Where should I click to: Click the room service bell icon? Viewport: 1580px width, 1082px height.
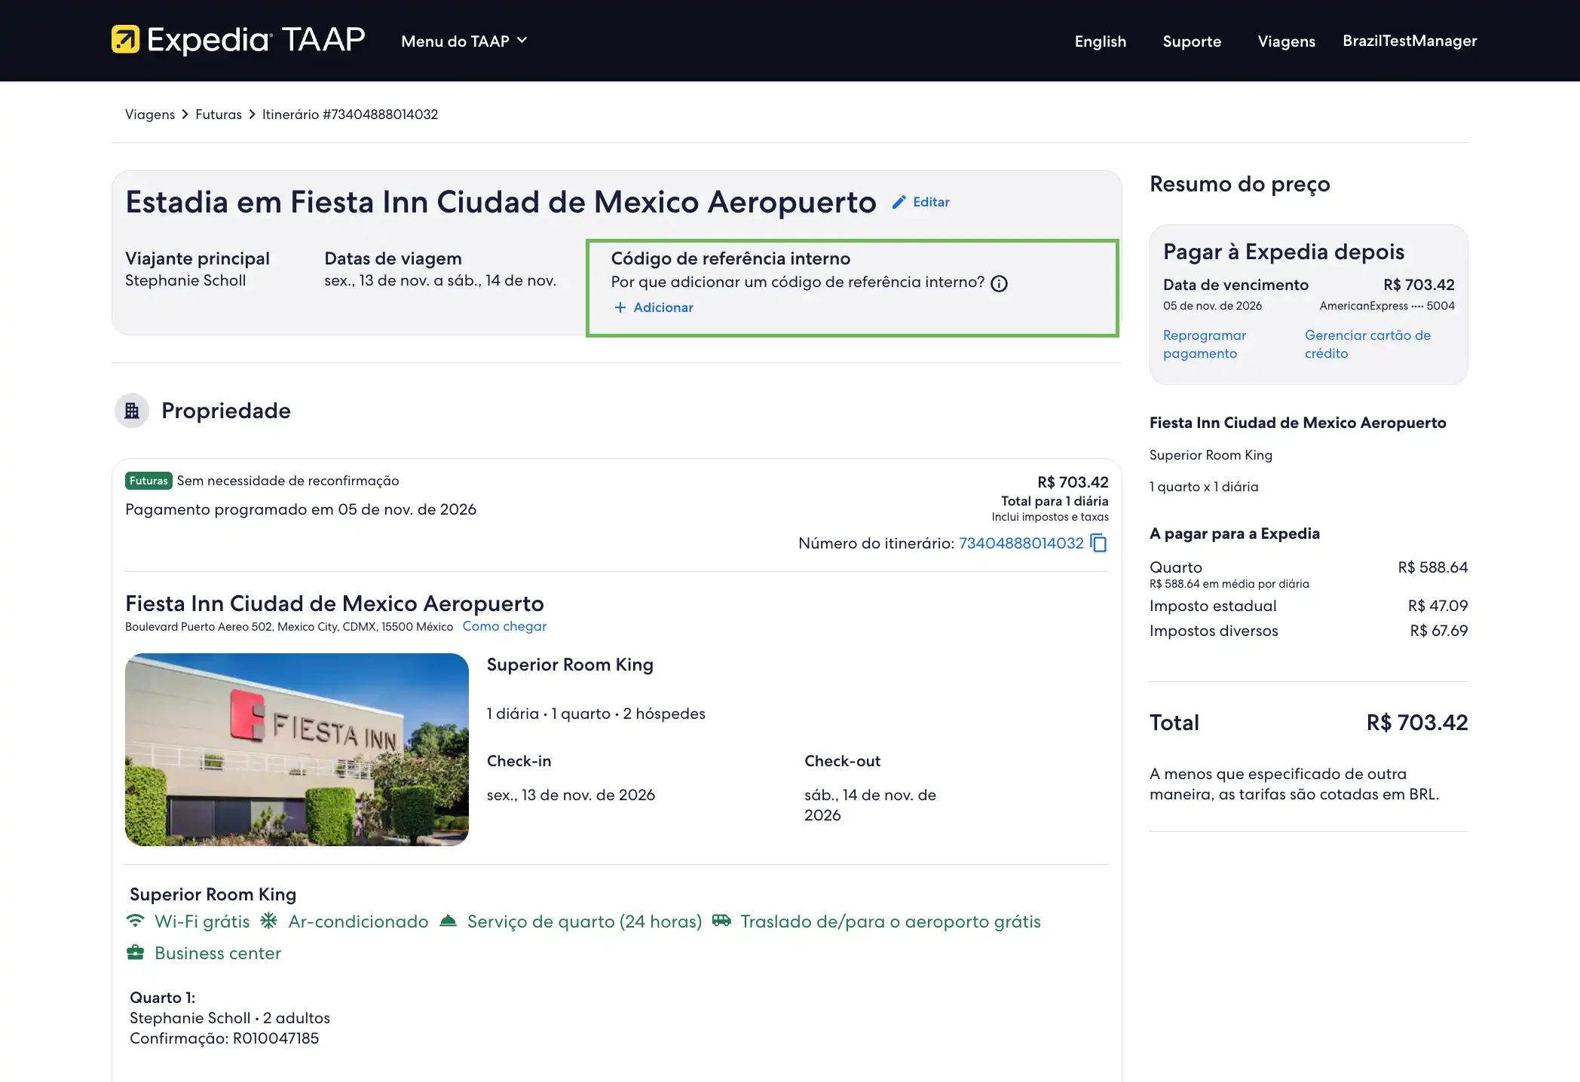tap(449, 921)
